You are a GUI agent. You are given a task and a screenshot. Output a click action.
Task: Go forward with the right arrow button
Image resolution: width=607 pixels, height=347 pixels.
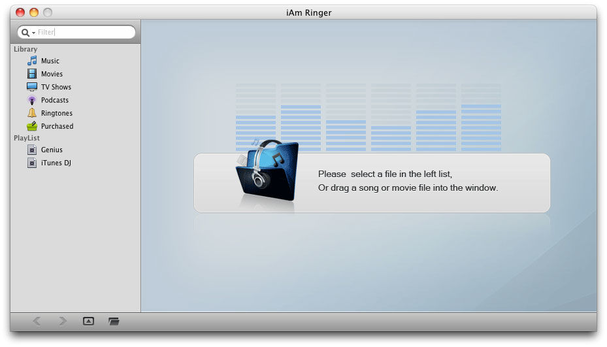pyautogui.click(x=62, y=321)
